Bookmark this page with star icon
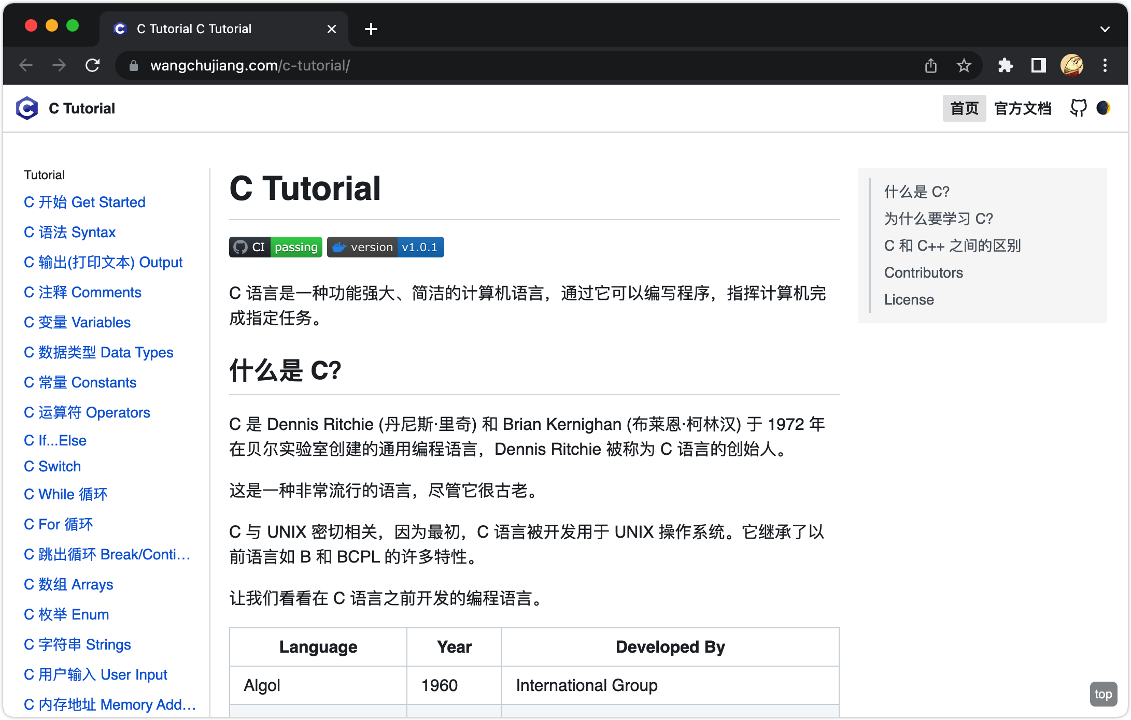This screenshot has width=1131, height=720. pyautogui.click(x=964, y=66)
